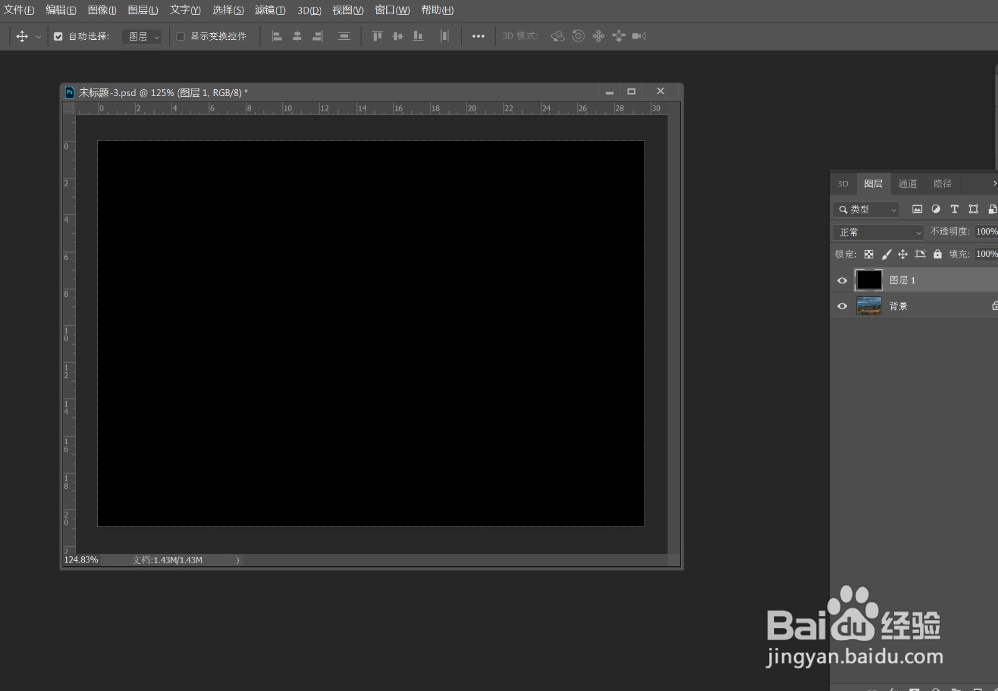Hide 图层 1 with its eye icon
This screenshot has height=691, width=998.
point(842,281)
